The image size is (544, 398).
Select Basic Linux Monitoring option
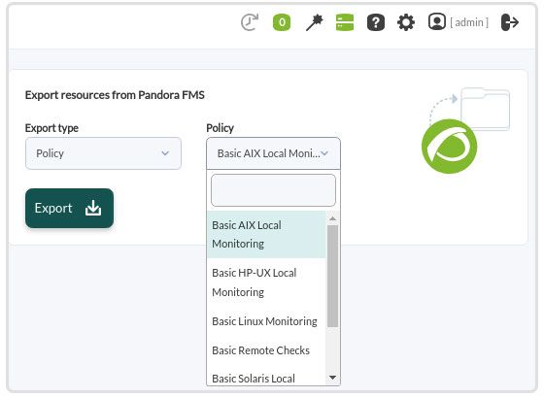(266, 321)
